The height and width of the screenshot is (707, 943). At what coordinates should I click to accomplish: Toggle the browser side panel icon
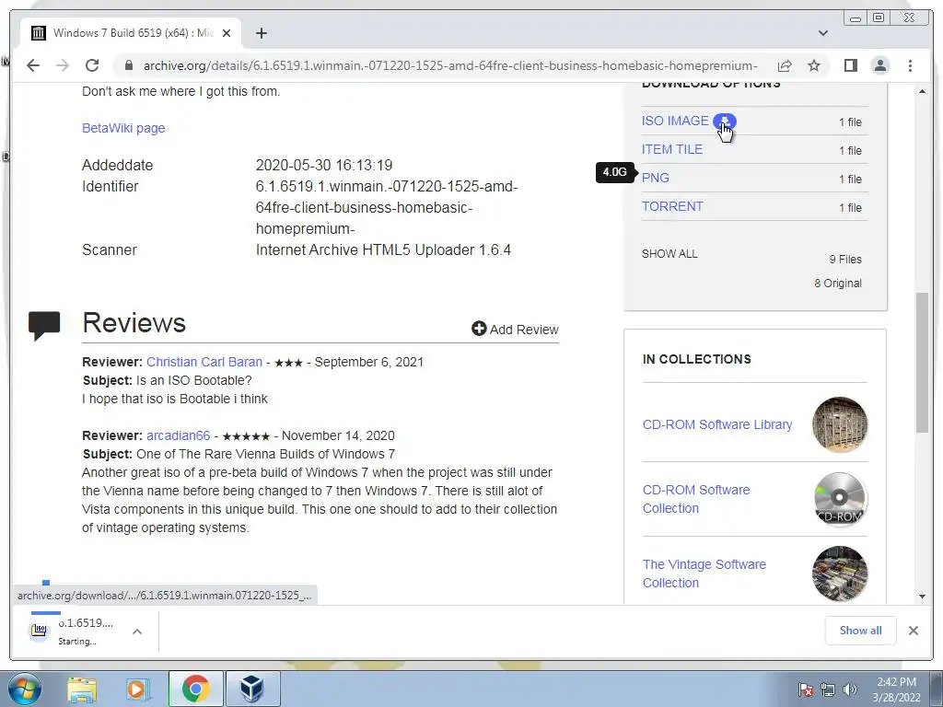[x=850, y=65]
